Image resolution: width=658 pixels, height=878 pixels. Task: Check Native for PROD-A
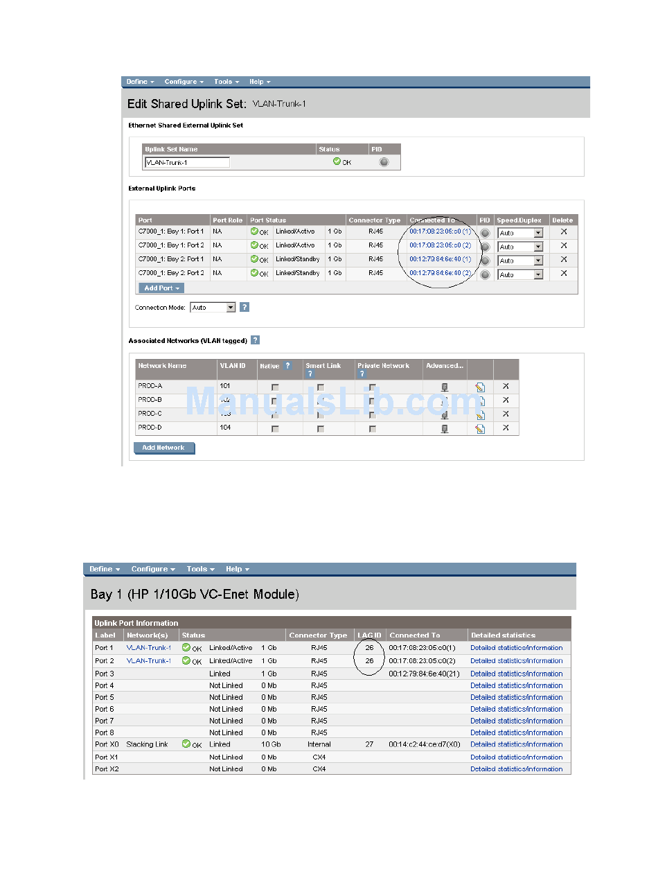coord(275,387)
